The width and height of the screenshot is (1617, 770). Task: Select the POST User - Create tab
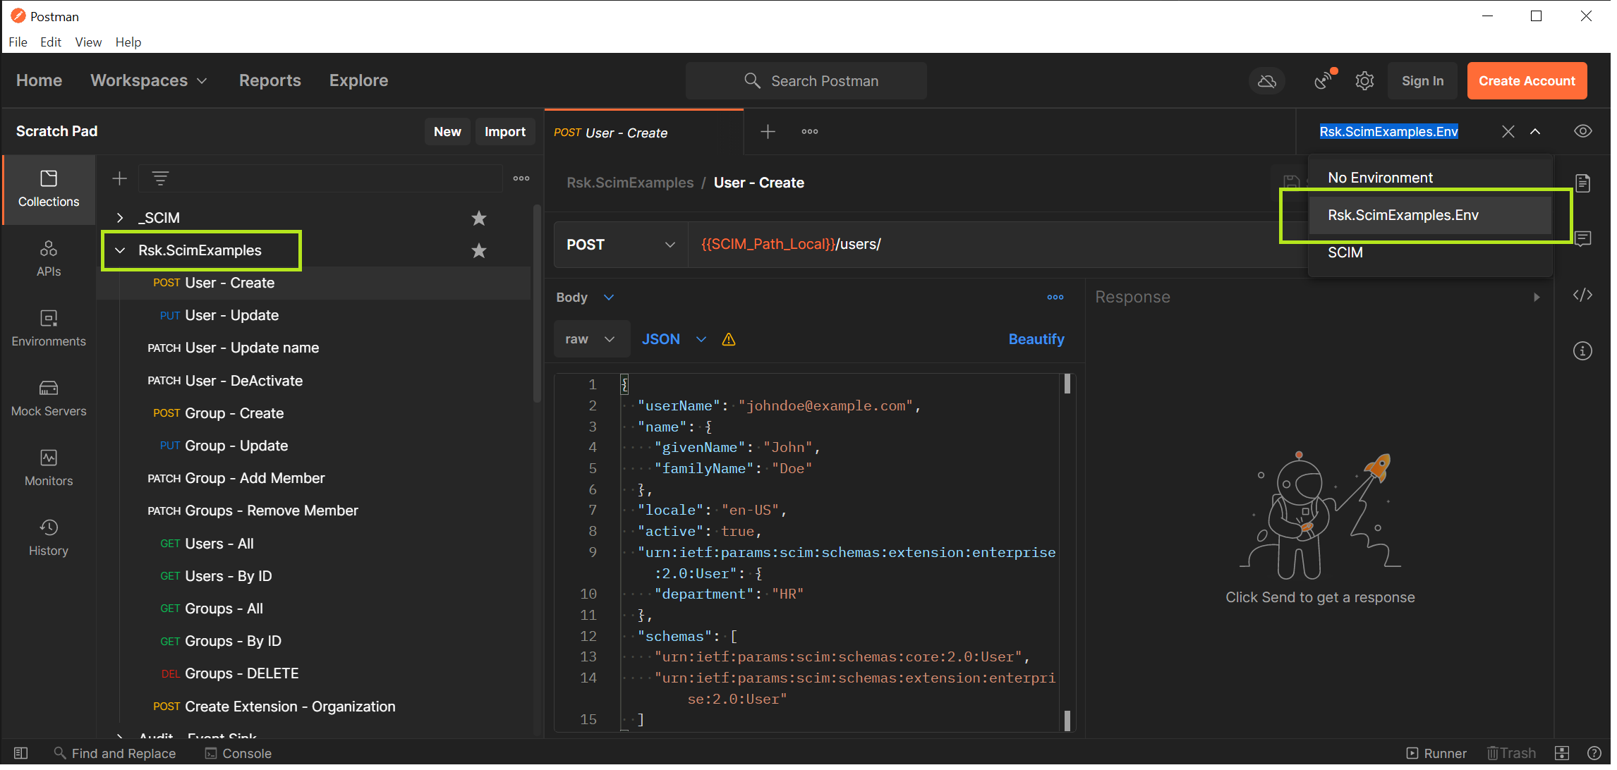644,133
